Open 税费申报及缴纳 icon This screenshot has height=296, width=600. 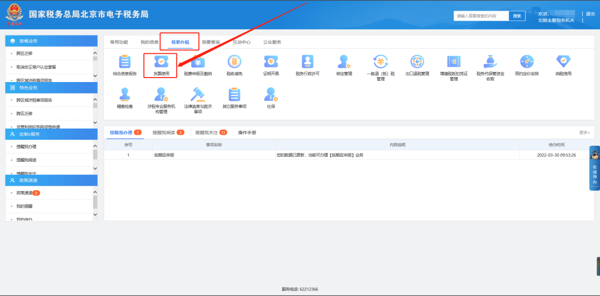pos(197,62)
